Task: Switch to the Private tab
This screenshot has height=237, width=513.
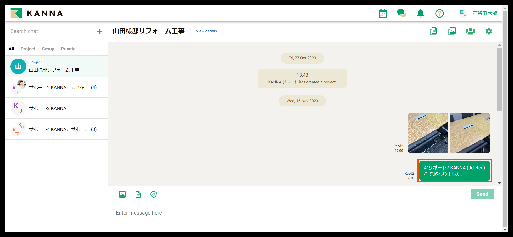Action: click(x=68, y=49)
